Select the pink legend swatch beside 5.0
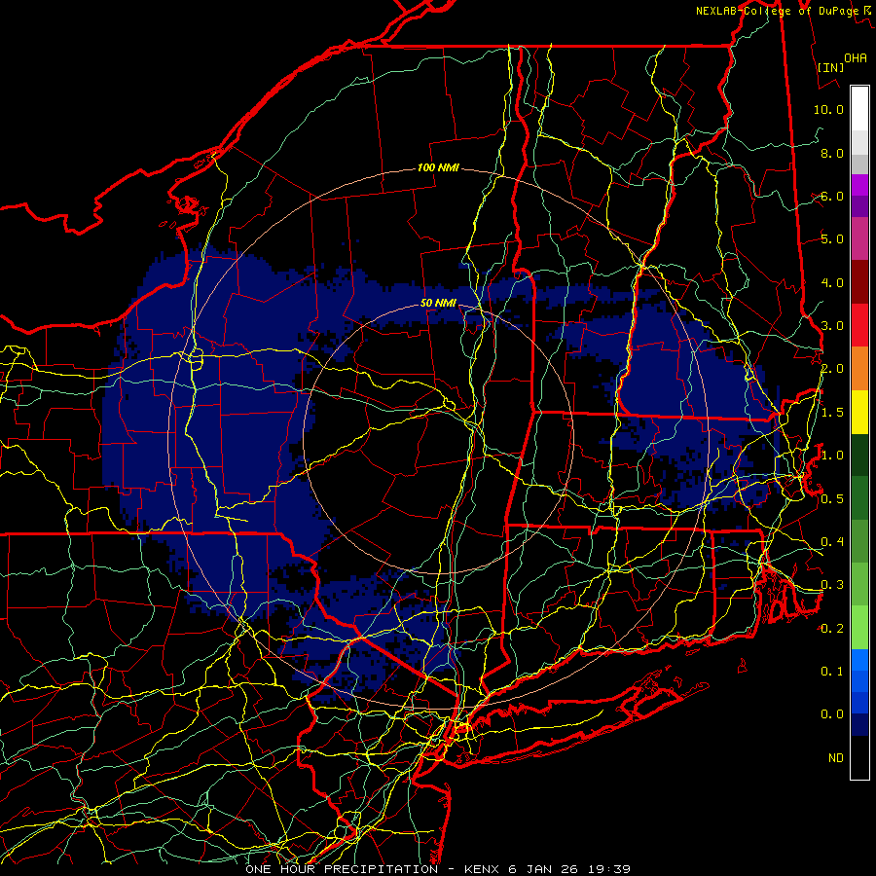The image size is (876, 876). (859, 238)
